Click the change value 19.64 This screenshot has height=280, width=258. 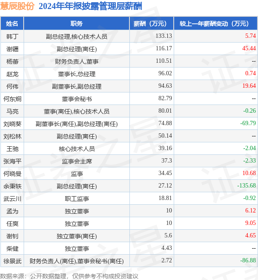point(249,86)
